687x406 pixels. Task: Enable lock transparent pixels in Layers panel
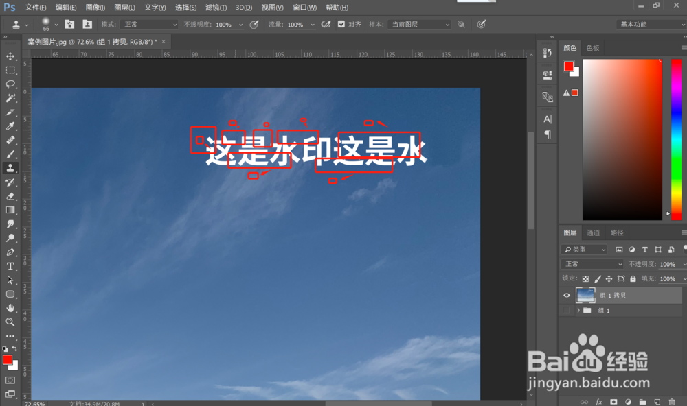(586, 278)
